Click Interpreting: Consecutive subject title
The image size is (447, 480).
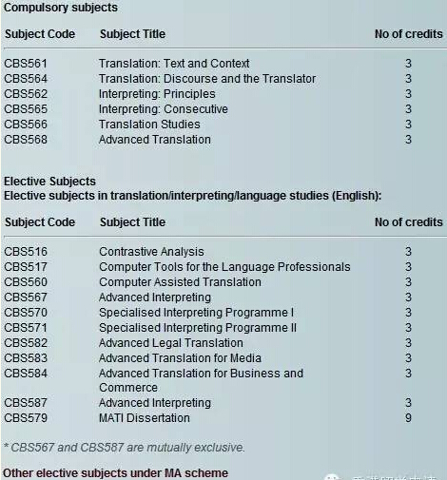[164, 109]
